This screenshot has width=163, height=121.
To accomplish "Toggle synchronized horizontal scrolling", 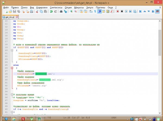I will [x=85, y=11].
